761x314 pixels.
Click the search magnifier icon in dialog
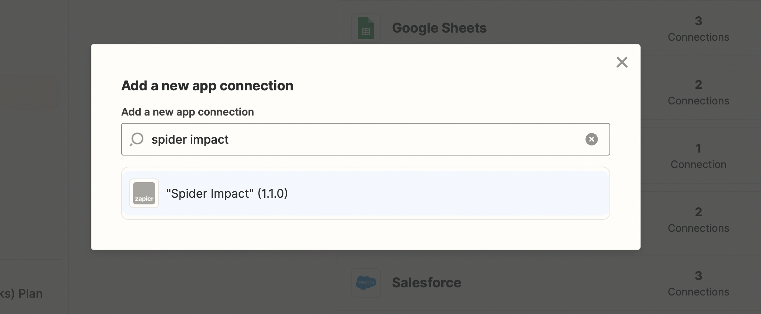tap(137, 139)
